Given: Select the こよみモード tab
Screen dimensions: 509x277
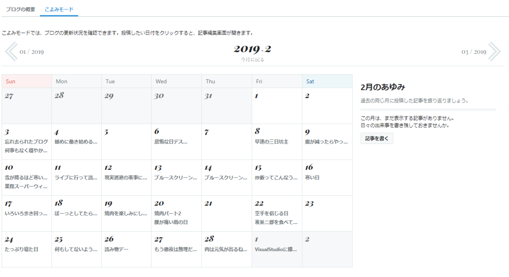Looking at the screenshot, I should [59, 9].
